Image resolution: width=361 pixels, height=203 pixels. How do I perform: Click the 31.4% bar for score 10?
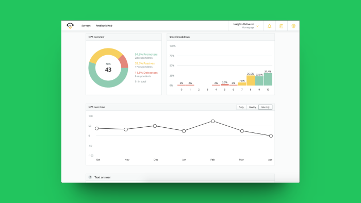[268, 79]
